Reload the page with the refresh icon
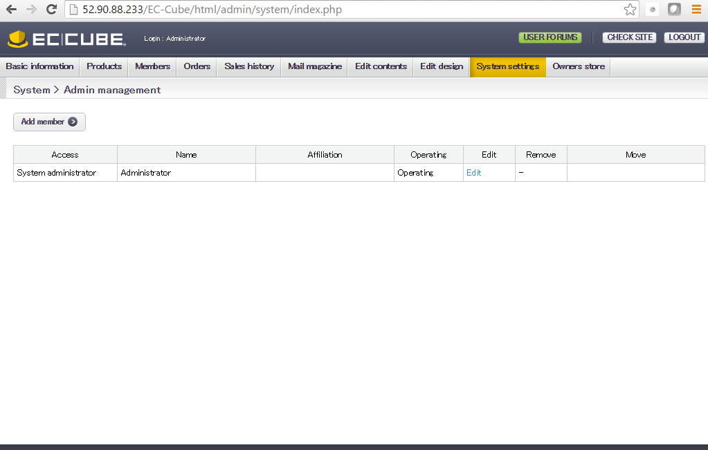 click(51, 10)
